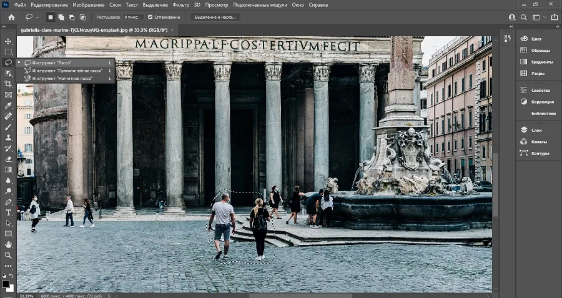
Task: Select the Object Selection tool
Action: click(x=8, y=73)
